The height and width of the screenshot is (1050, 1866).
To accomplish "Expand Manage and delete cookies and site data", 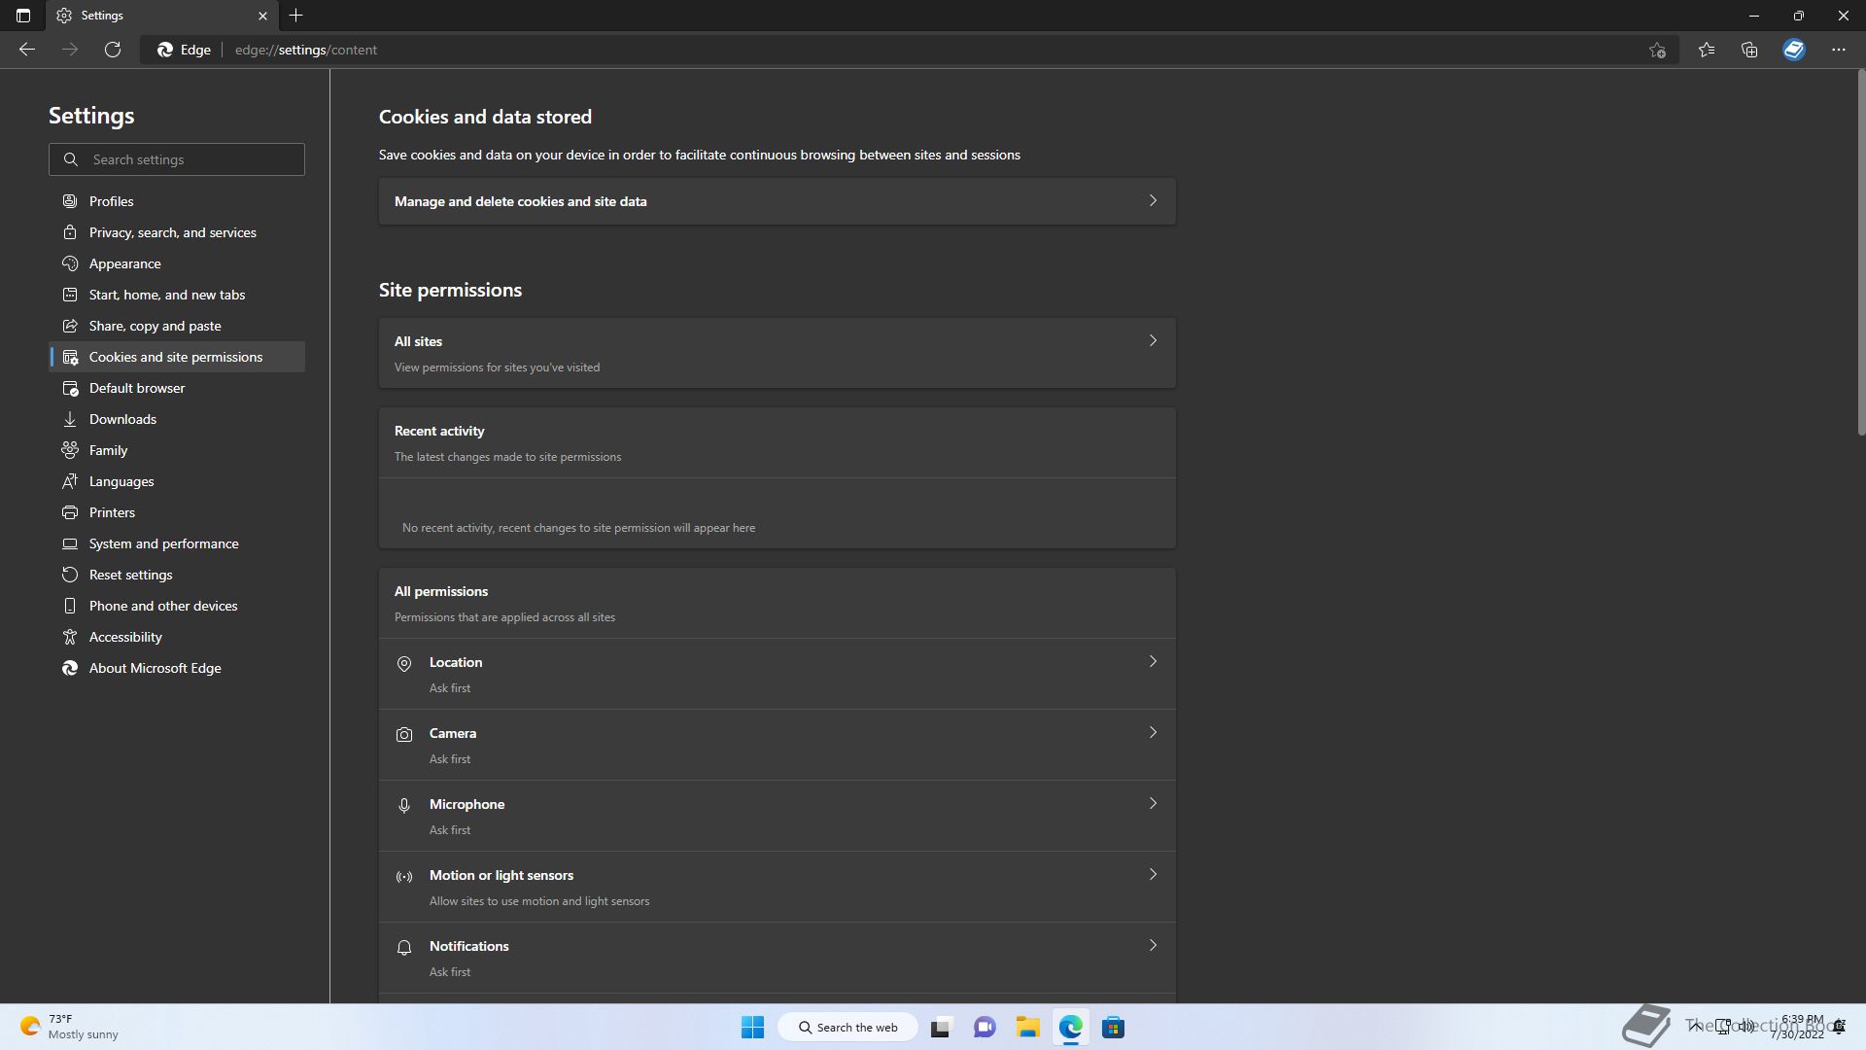I will [777, 201].
